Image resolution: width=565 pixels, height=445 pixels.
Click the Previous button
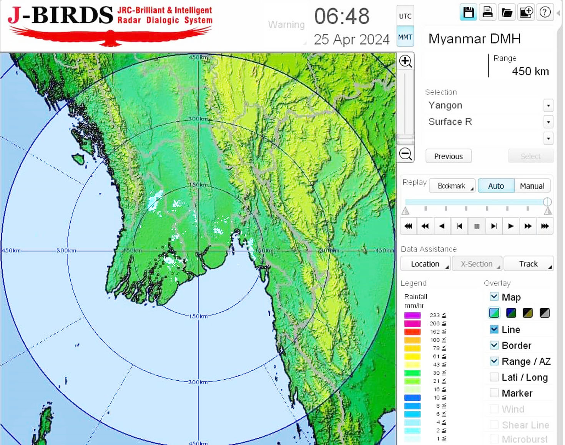[x=448, y=157]
